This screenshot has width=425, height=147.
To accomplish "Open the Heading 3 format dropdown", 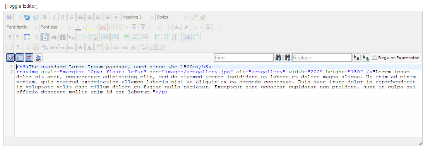I will pos(138,17).
